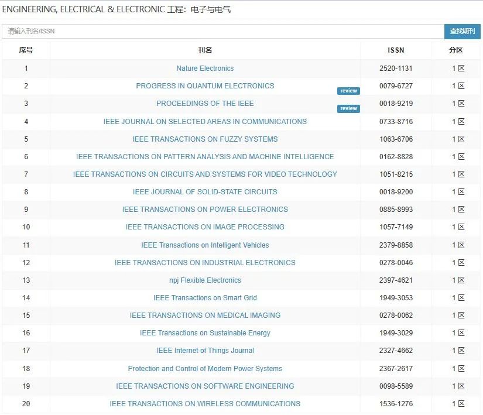
Task: Select ISSN 1057-7149 cell
Action: [396, 227]
